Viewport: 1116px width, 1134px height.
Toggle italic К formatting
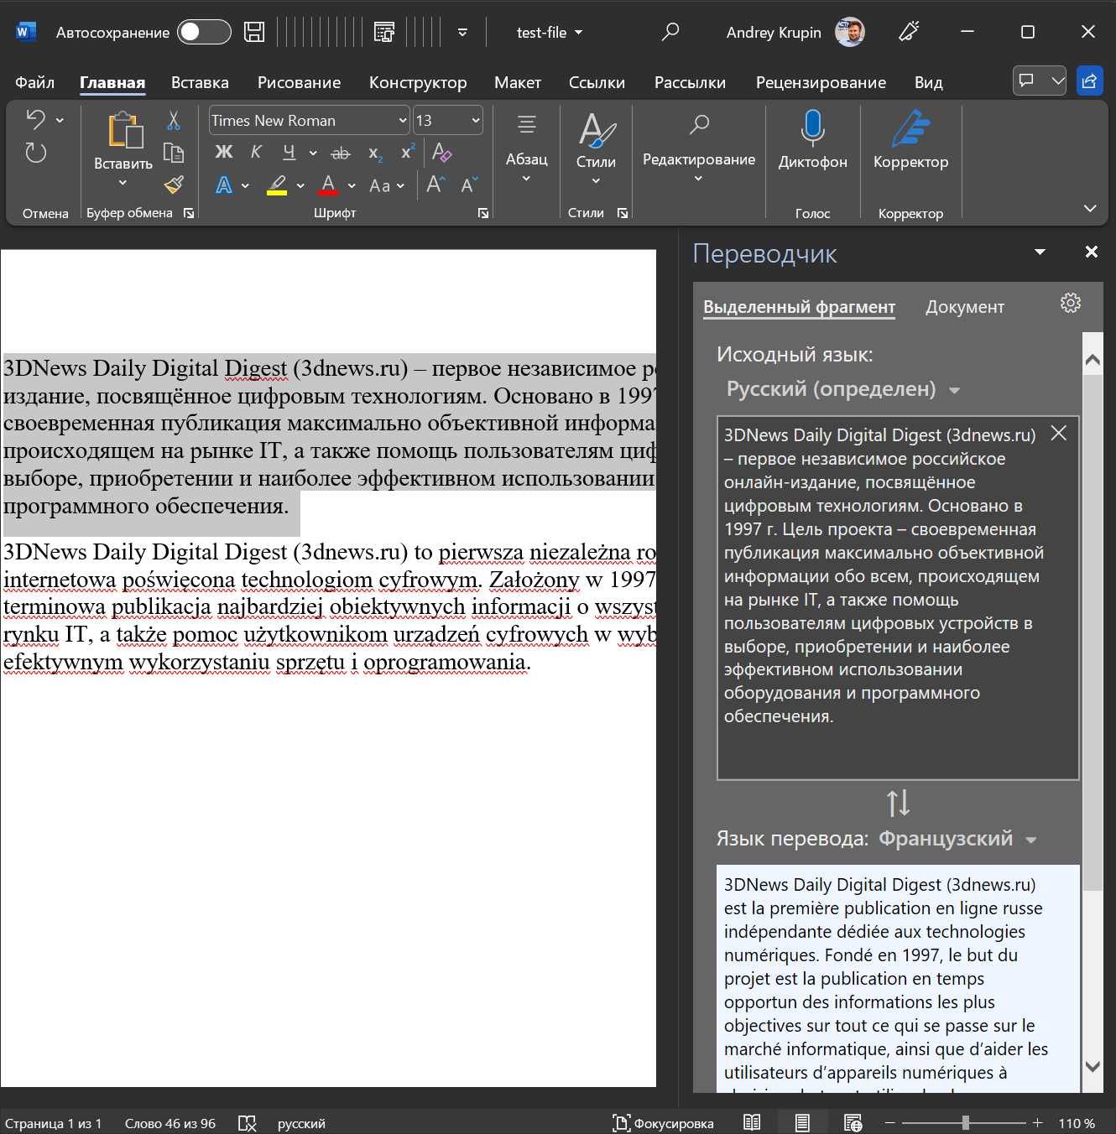pyautogui.click(x=256, y=152)
